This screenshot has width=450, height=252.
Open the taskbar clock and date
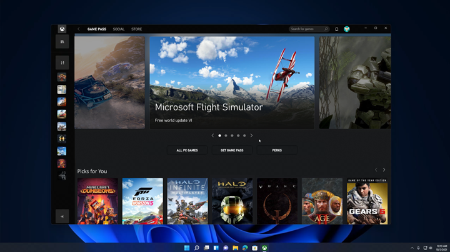[441, 248]
